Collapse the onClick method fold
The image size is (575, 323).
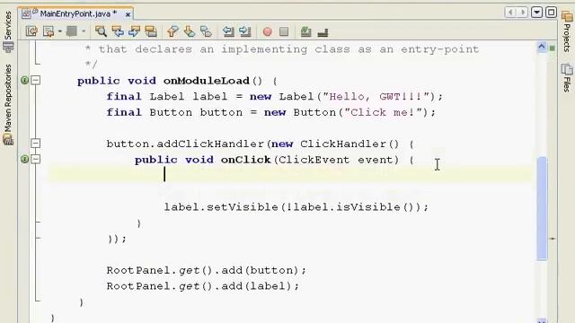tap(36, 159)
